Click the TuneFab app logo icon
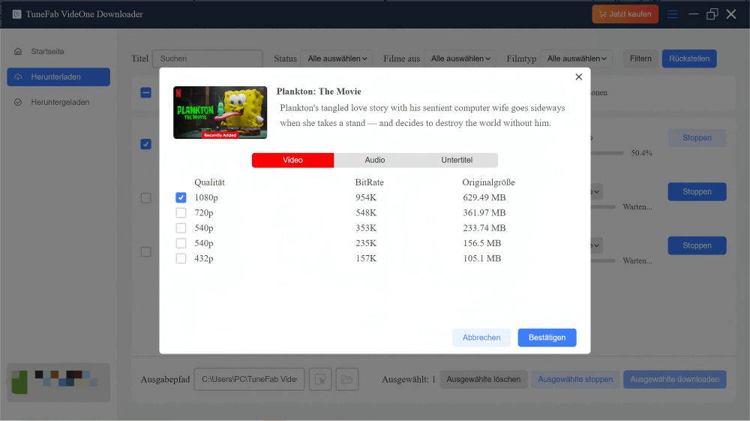This screenshot has width=750, height=421. click(x=16, y=14)
